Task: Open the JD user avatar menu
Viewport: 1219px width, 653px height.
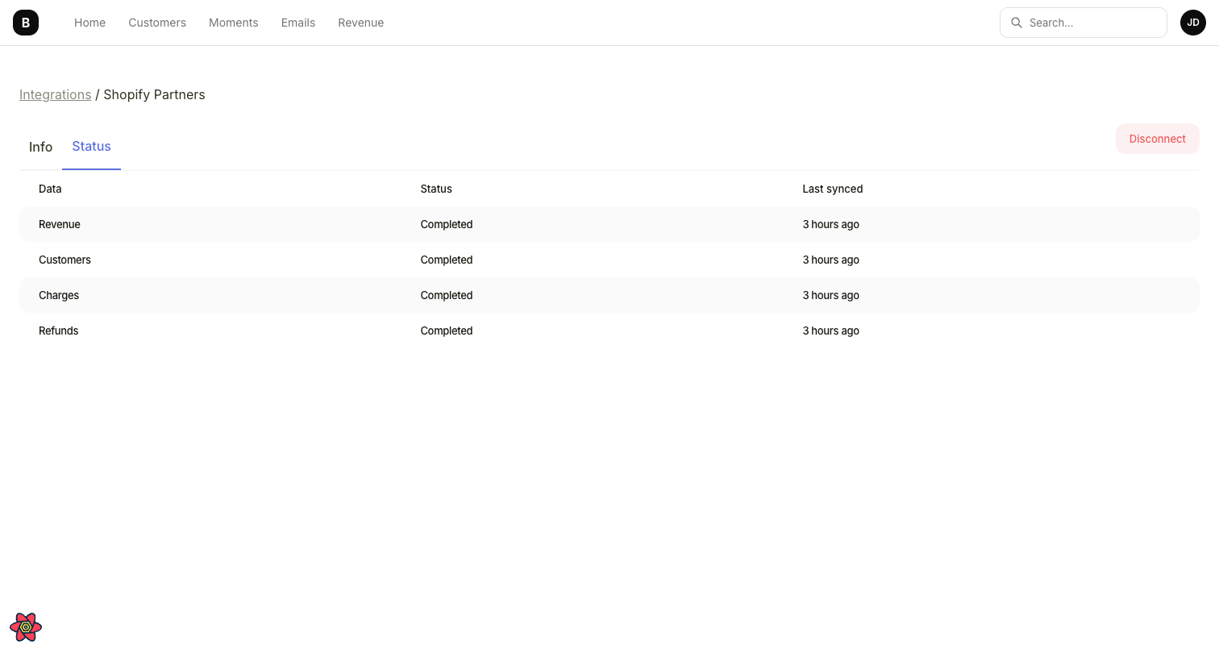Action: [1192, 22]
